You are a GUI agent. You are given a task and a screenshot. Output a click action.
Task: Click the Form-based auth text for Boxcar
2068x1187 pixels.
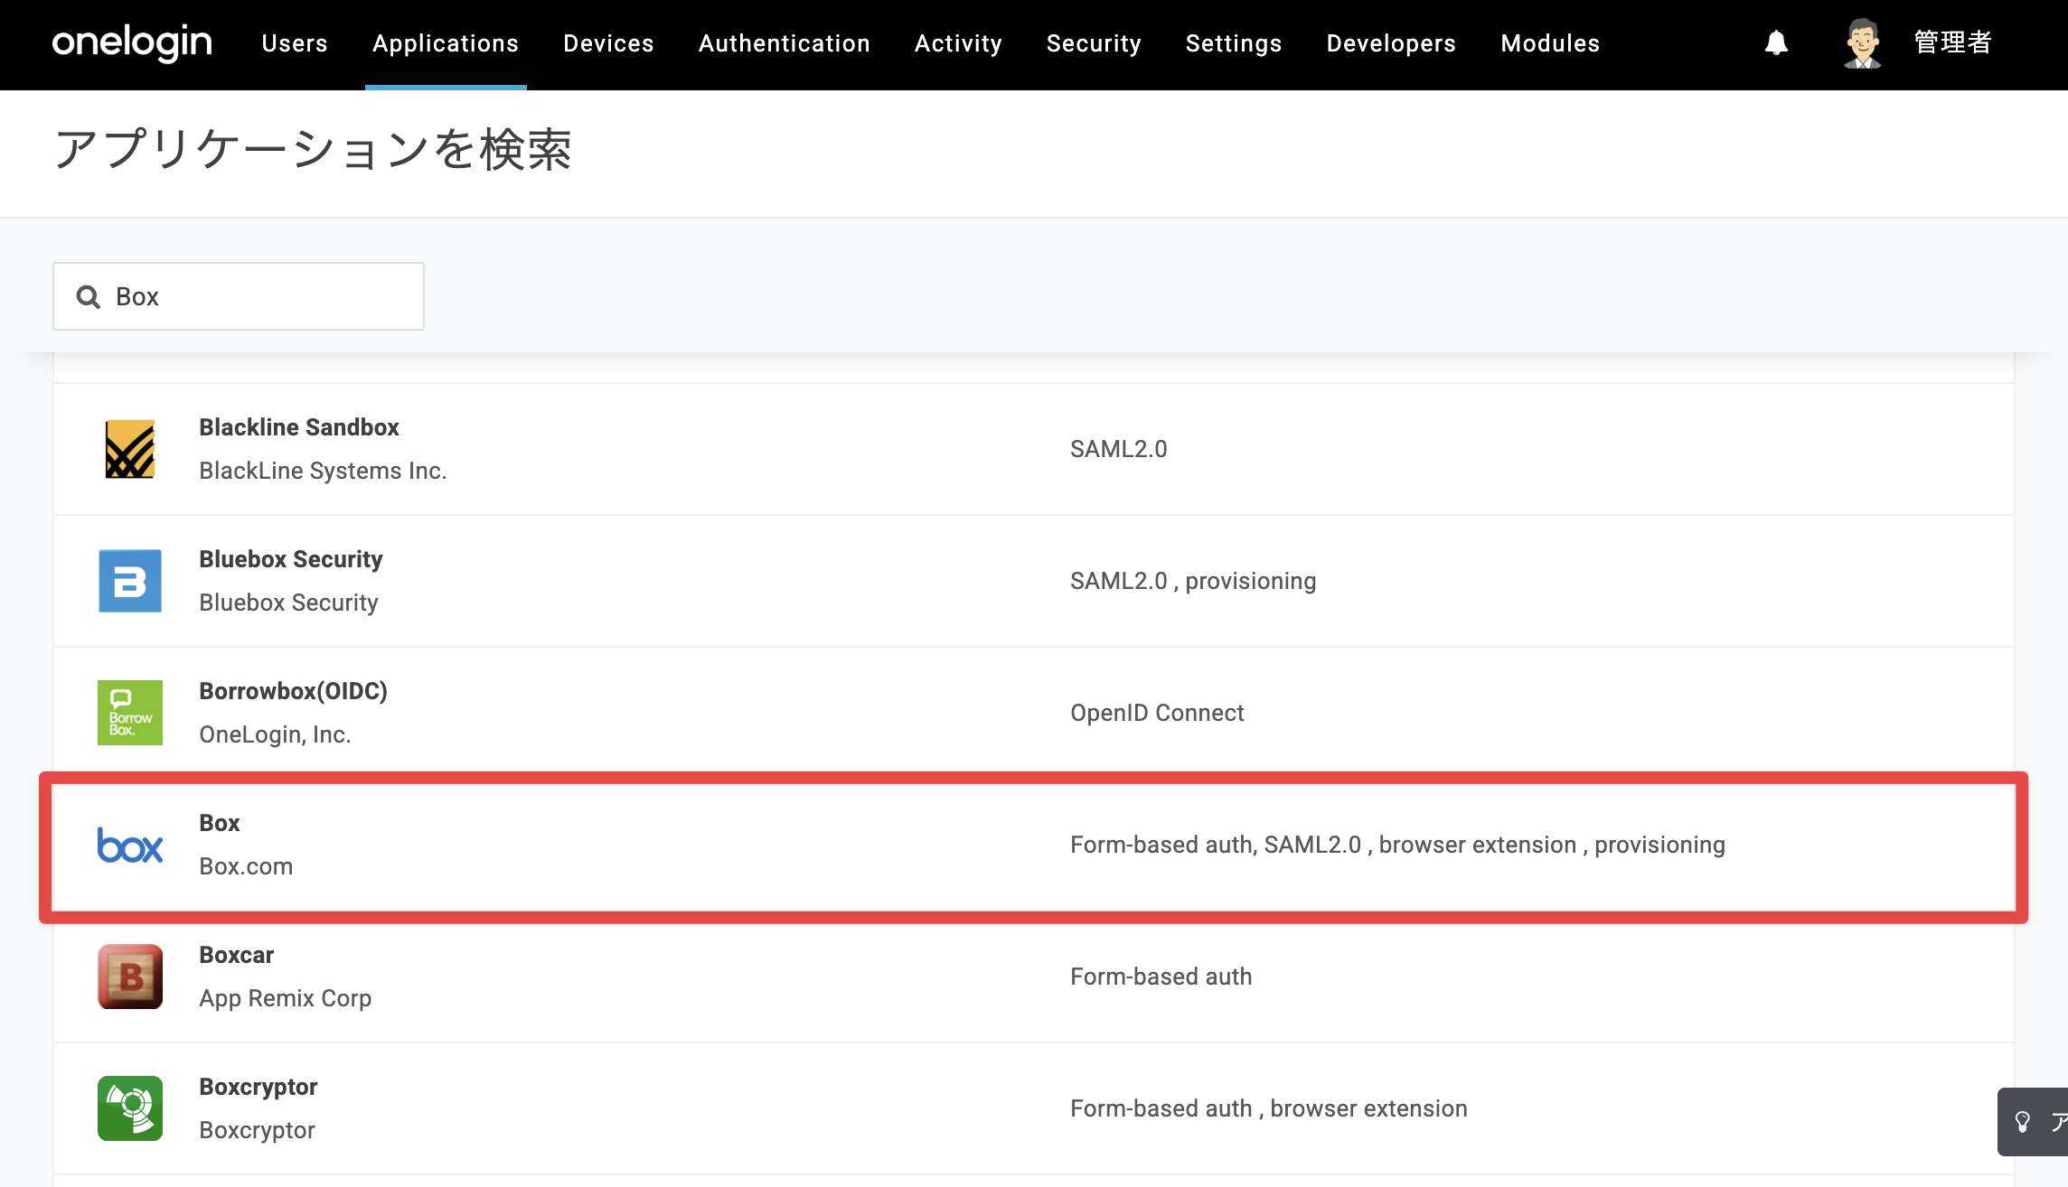[x=1161, y=977]
